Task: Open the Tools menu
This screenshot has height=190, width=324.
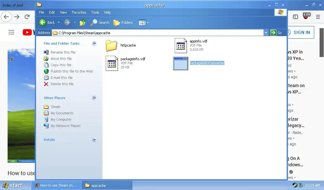Action: [x=95, y=12]
